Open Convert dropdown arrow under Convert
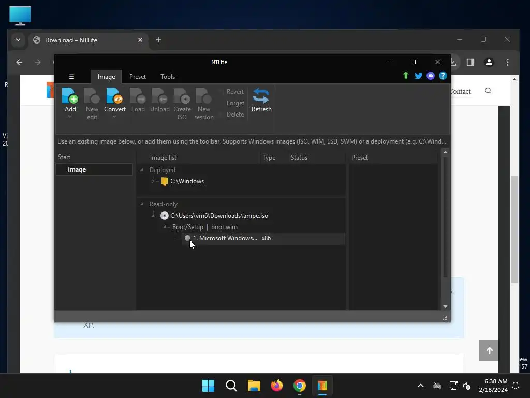This screenshot has height=398, width=530. pos(114,117)
